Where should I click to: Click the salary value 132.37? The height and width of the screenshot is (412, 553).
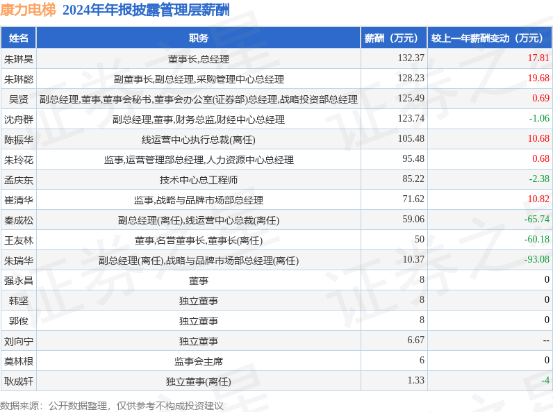coord(411,58)
